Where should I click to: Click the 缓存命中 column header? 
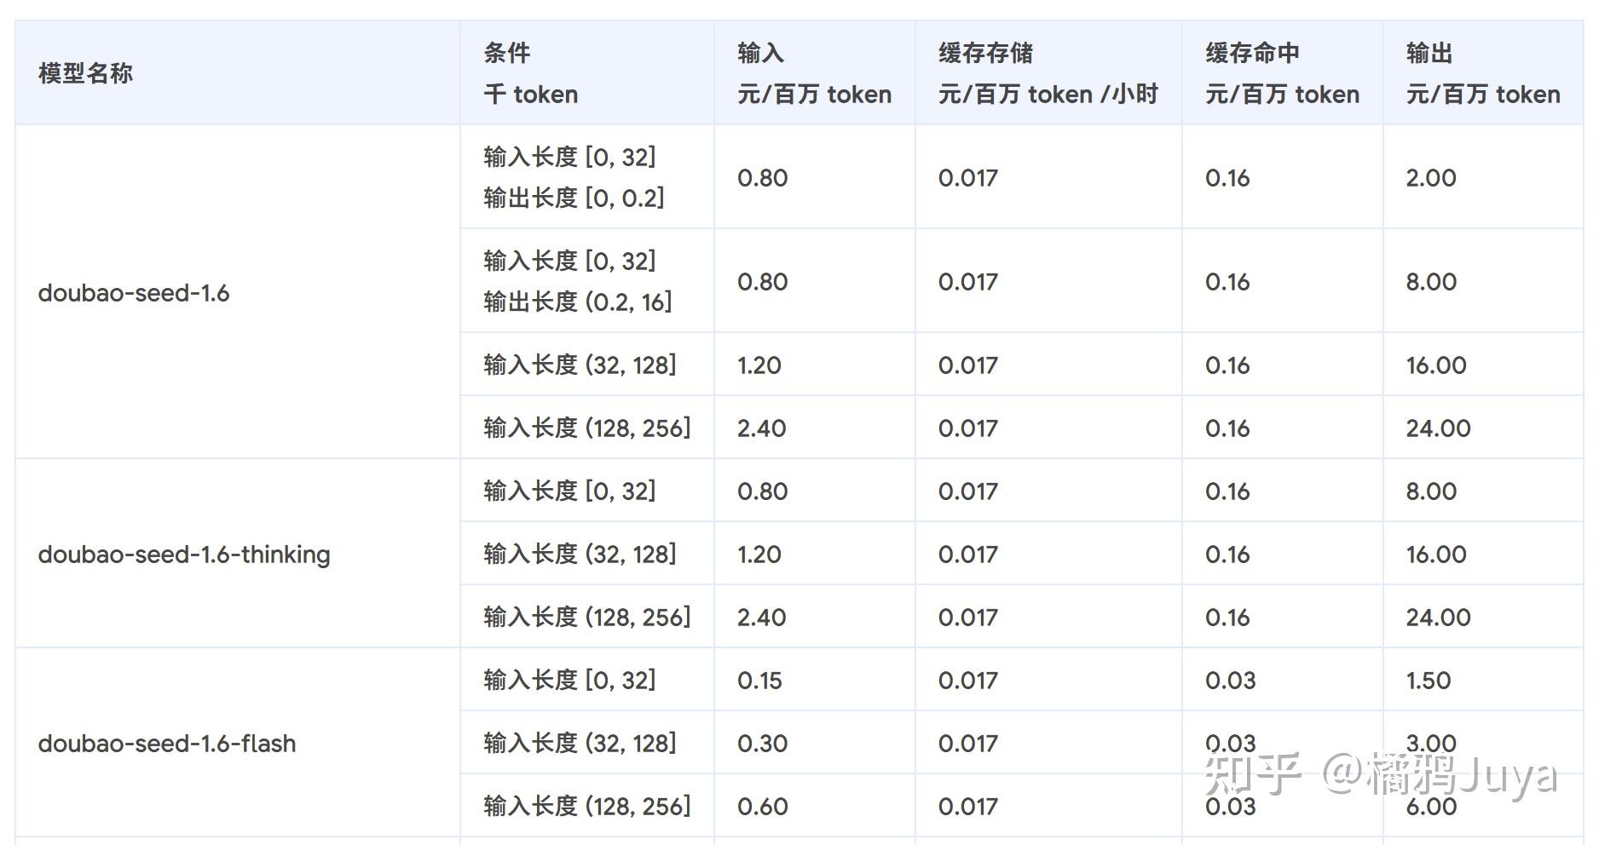click(x=1281, y=73)
